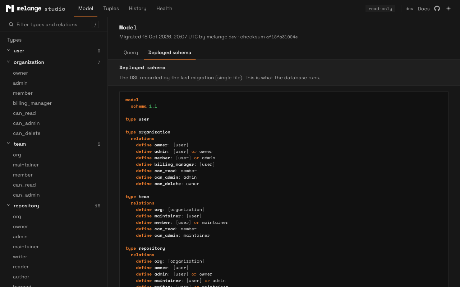Open the History tab
This screenshot has width=460, height=287.
click(138, 8)
